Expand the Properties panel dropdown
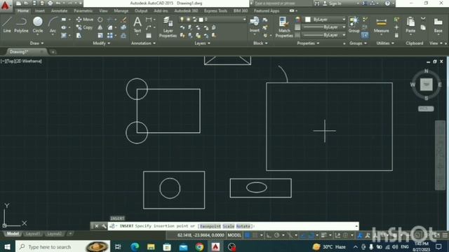The width and height of the screenshot is (449, 252). [x=308, y=43]
